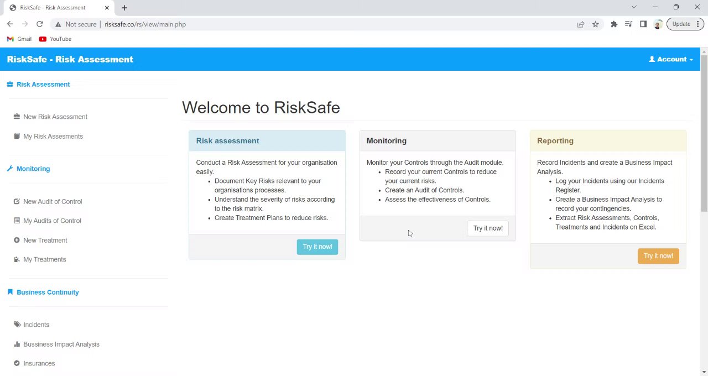
Task: Open the Gmail bookmark
Action: (19, 39)
